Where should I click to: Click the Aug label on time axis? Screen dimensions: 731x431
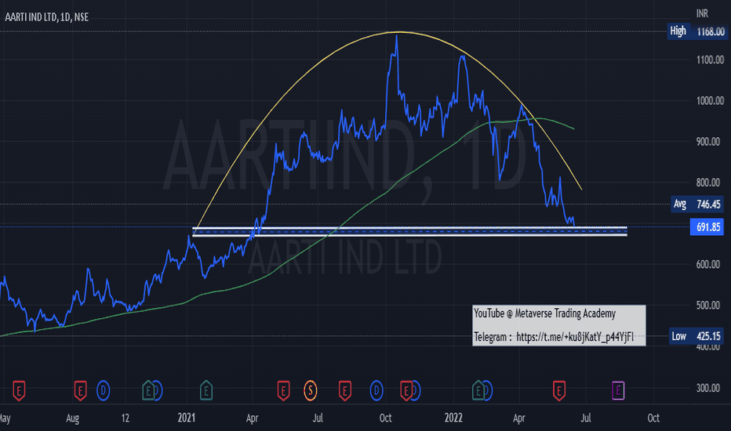coord(72,418)
